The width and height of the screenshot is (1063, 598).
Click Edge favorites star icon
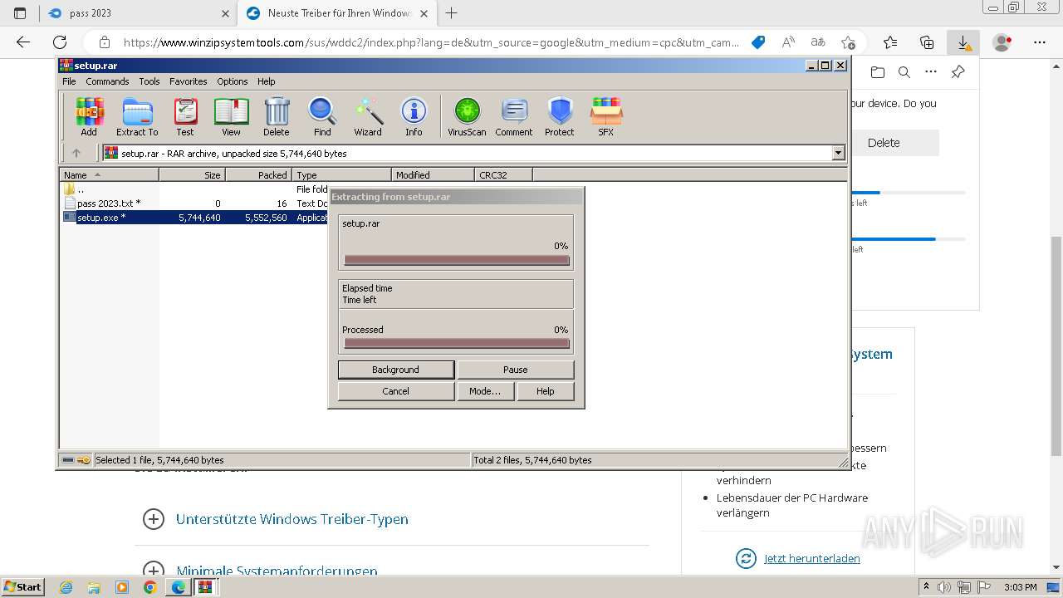point(890,42)
